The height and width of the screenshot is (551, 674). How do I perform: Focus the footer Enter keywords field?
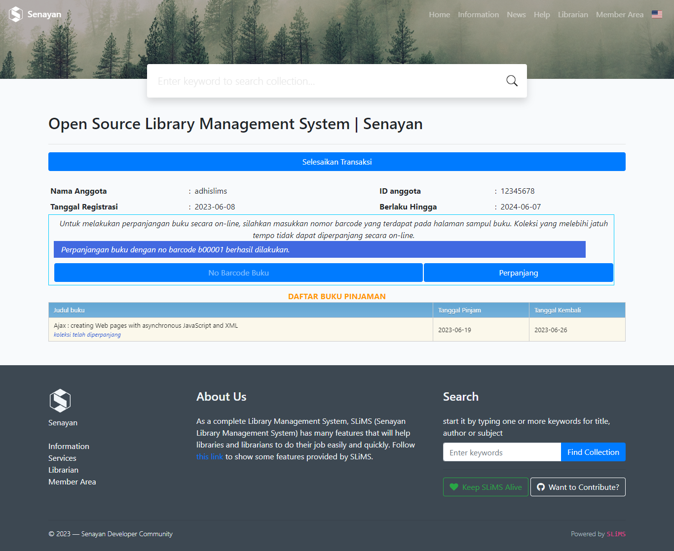(x=502, y=452)
